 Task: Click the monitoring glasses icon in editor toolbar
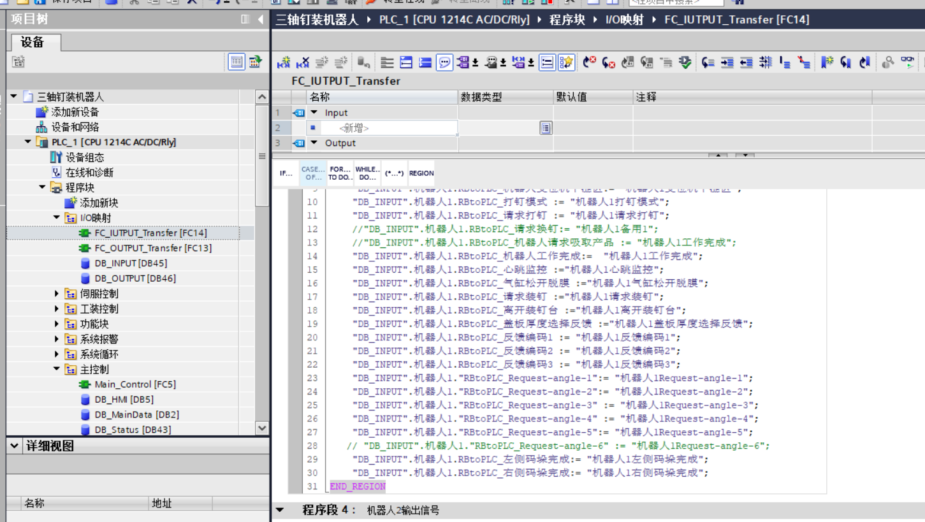(x=907, y=62)
